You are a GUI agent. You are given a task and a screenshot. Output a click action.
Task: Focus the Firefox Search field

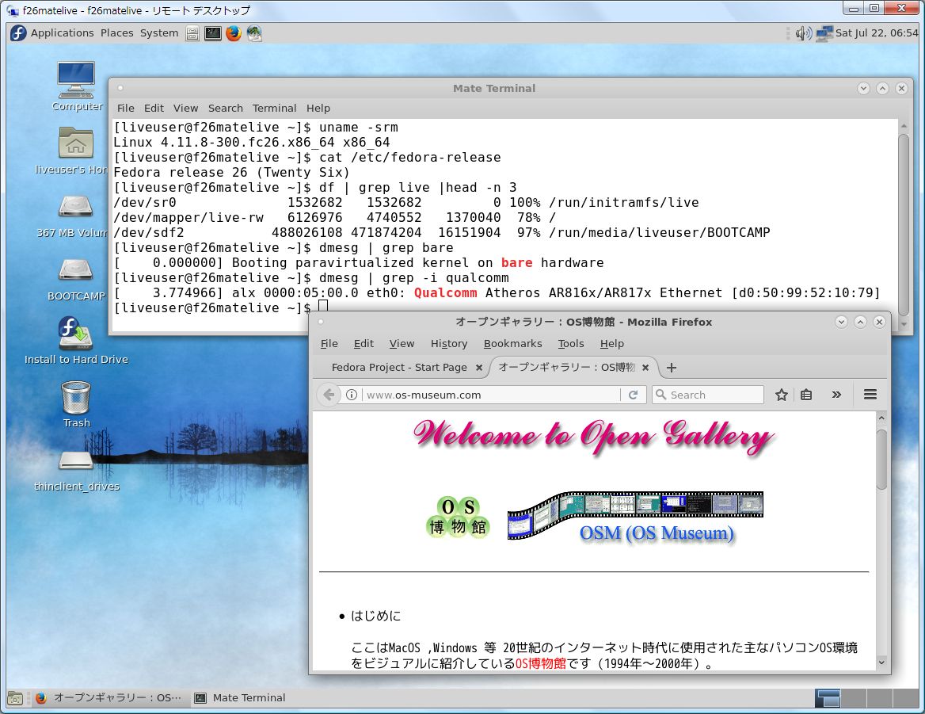pos(708,395)
